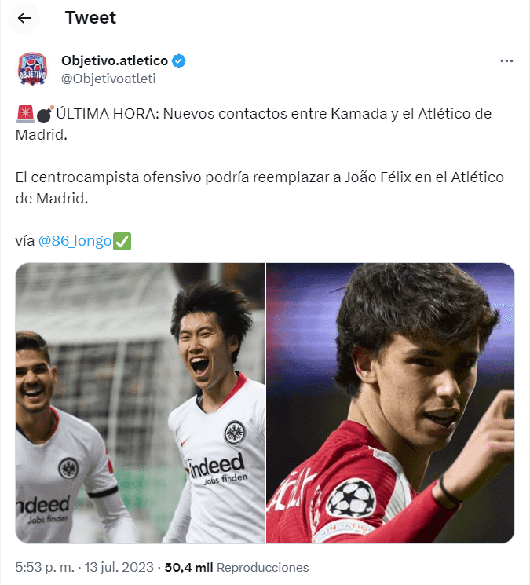Click the Champions League badge on sleeve
530x585 pixels.
351,499
